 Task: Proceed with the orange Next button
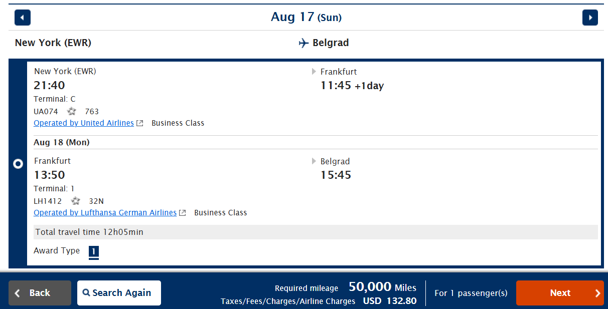[560, 293]
